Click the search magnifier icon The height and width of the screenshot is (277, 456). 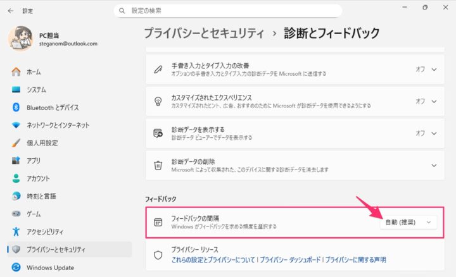coord(121,11)
